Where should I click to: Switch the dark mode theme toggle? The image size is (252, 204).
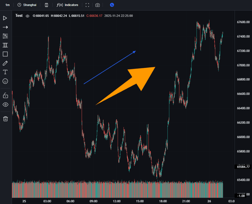112,5
